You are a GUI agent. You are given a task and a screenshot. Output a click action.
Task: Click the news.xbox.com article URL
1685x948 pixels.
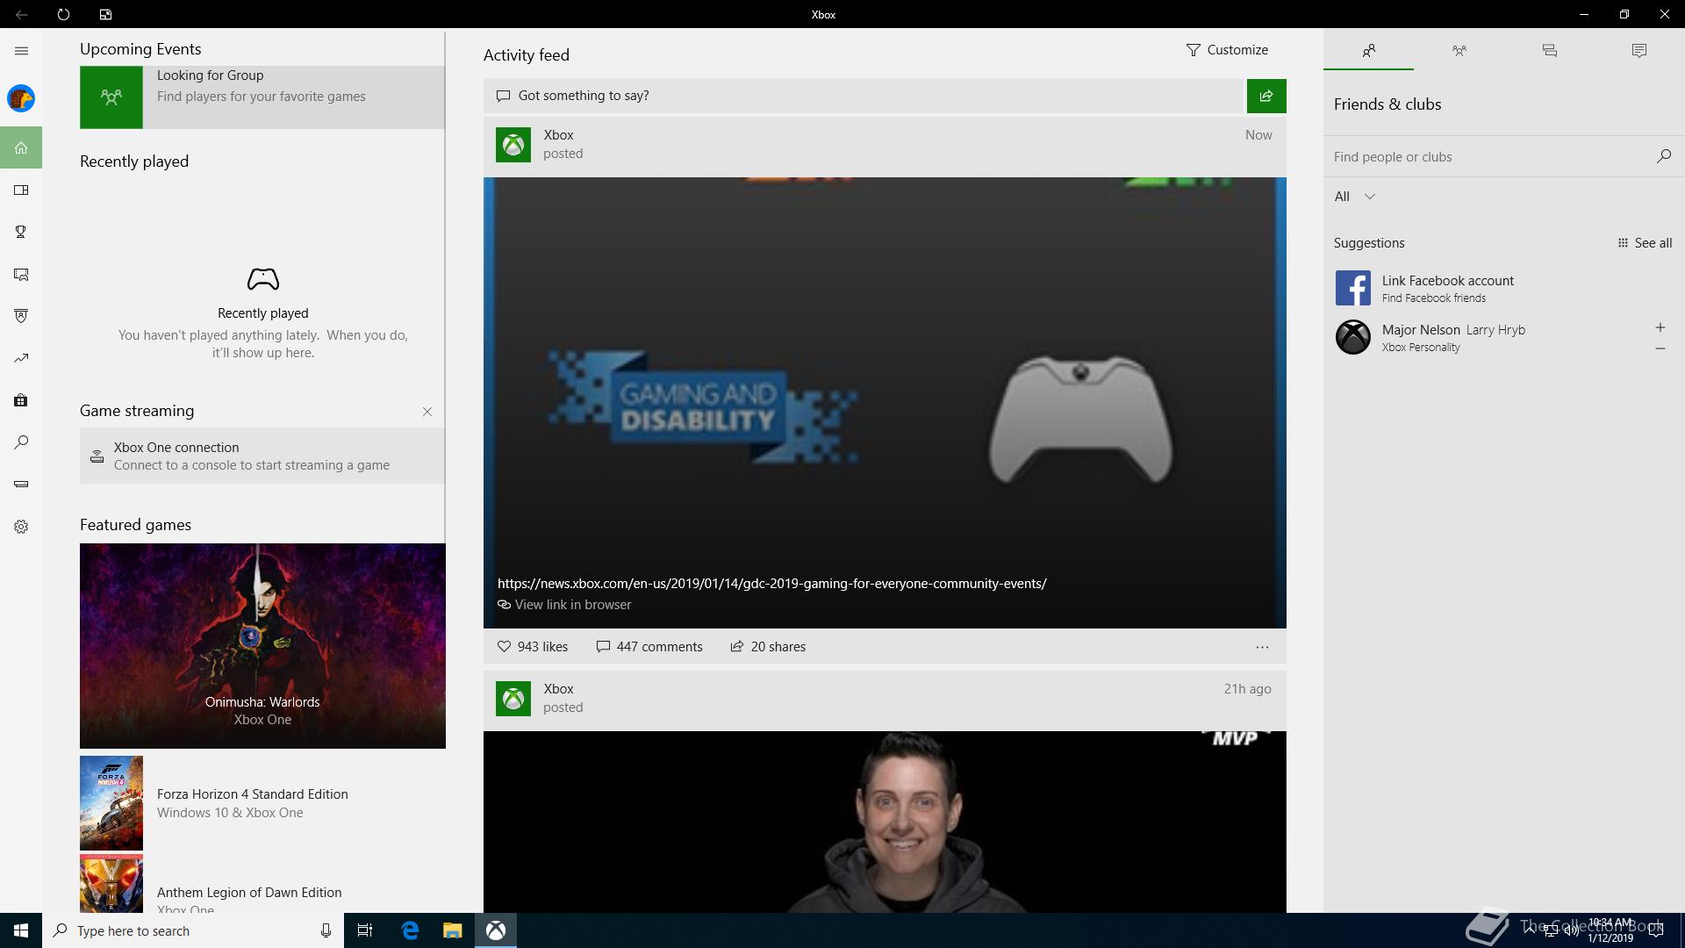[771, 583]
